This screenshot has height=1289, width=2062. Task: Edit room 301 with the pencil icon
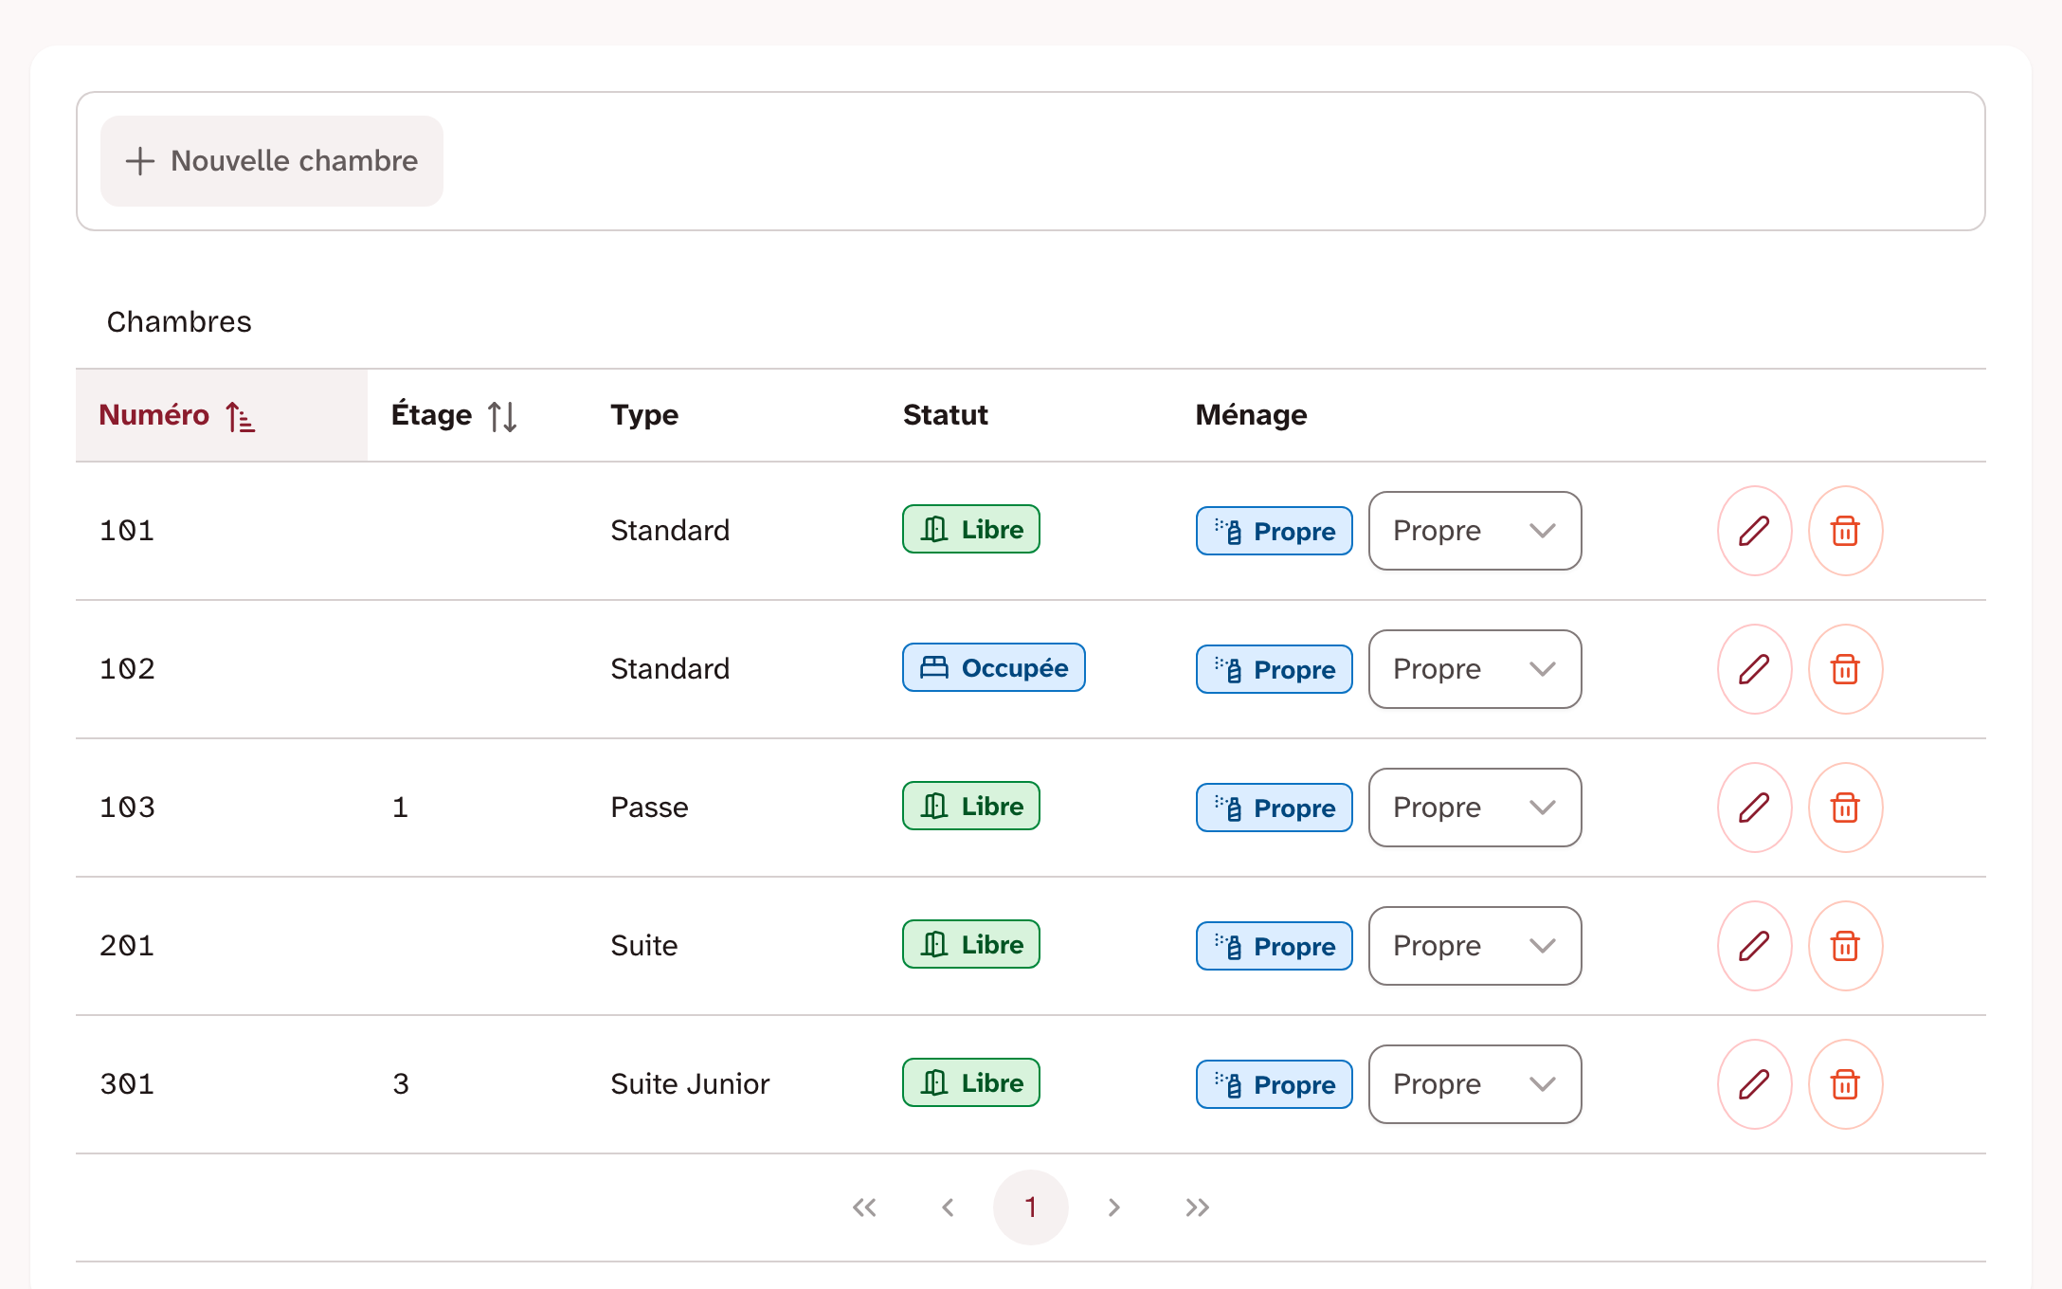point(1754,1084)
